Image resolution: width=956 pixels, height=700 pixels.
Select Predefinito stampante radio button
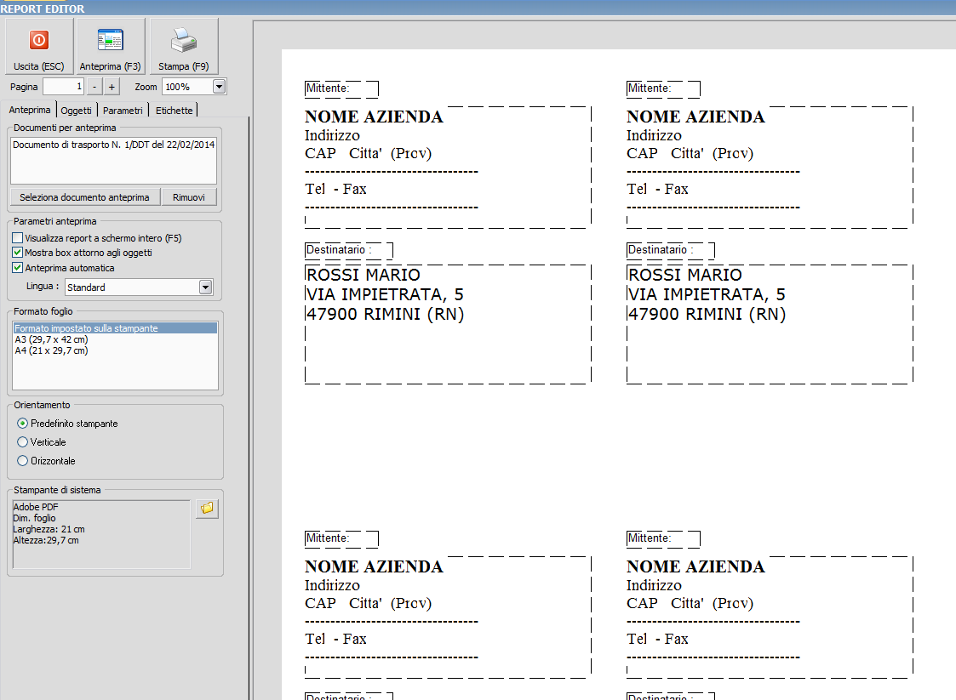(23, 424)
